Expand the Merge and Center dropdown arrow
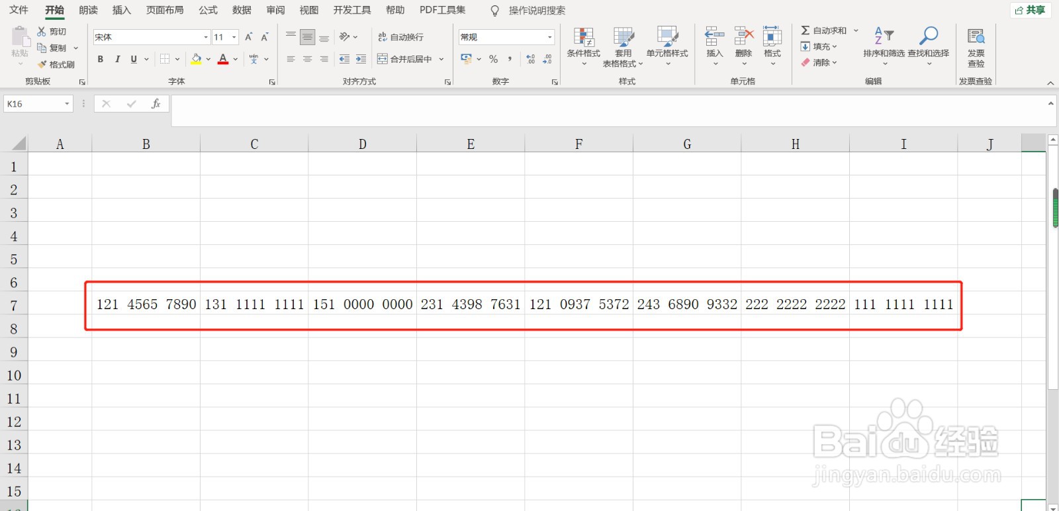The width and height of the screenshot is (1059, 511). (x=441, y=59)
